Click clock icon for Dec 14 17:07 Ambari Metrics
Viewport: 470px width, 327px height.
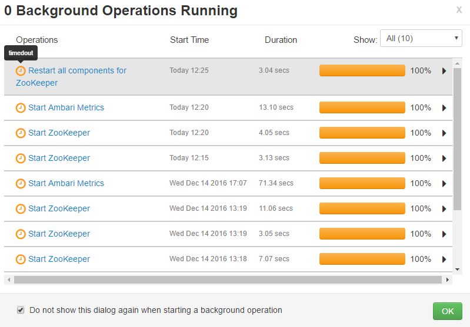pos(21,184)
